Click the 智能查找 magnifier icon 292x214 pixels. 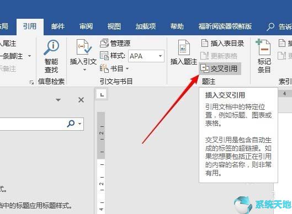coord(51,47)
